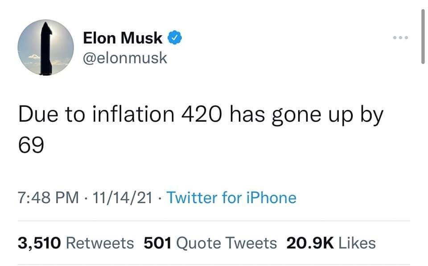Click the 7:48 PM timestamp
The height and width of the screenshot is (266, 428).
pos(48,198)
